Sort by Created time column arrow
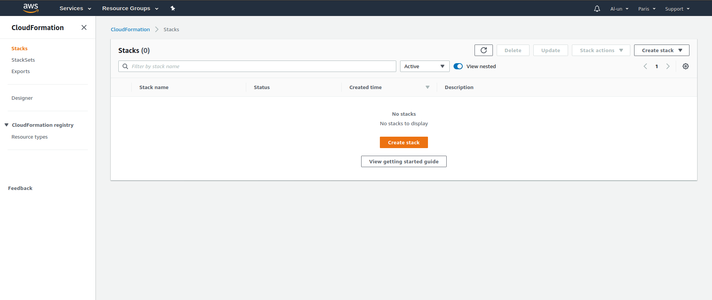712x300 pixels. pyautogui.click(x=428, y=87)
